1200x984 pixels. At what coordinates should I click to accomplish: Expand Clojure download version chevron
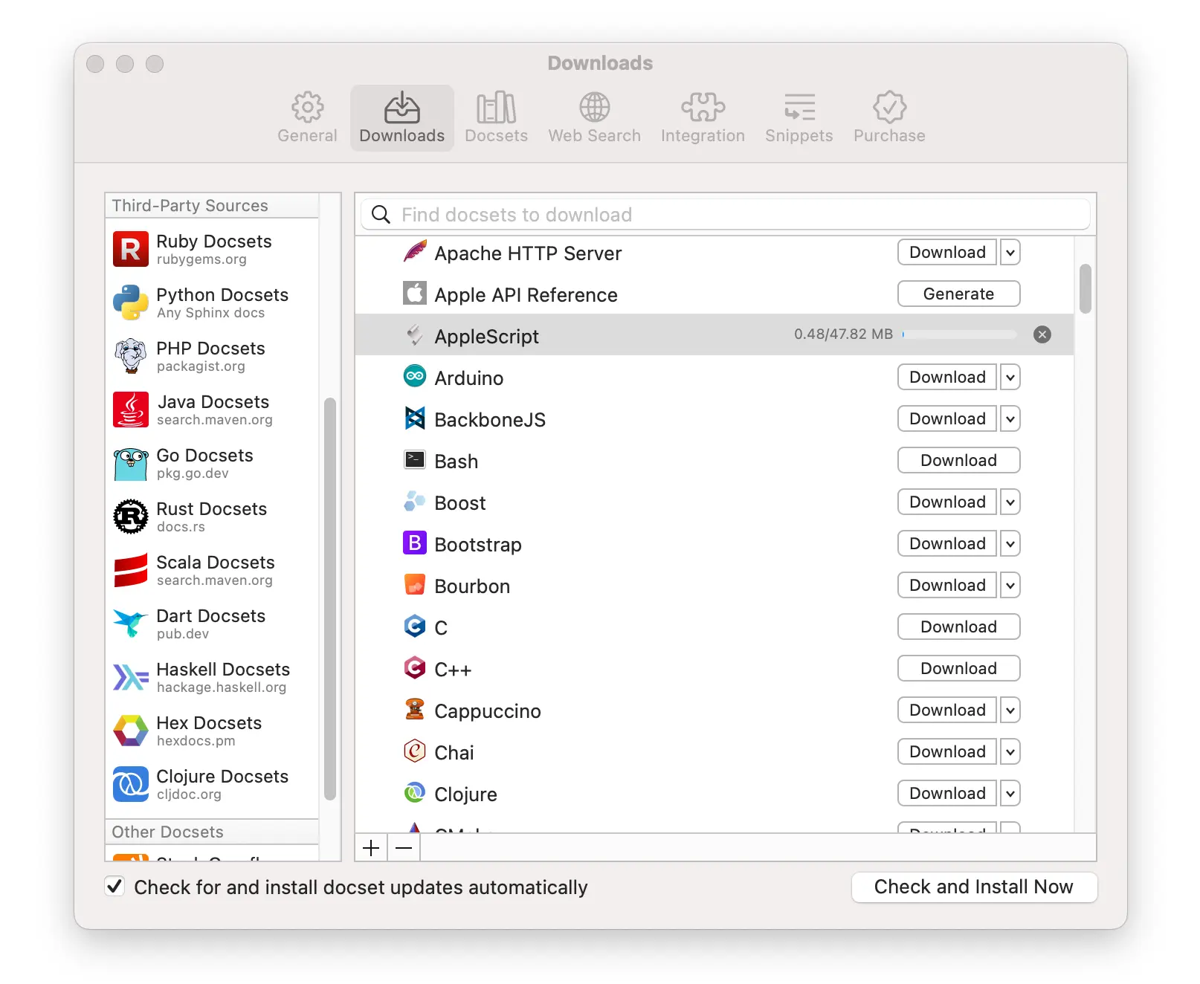tap(1010, 794)
